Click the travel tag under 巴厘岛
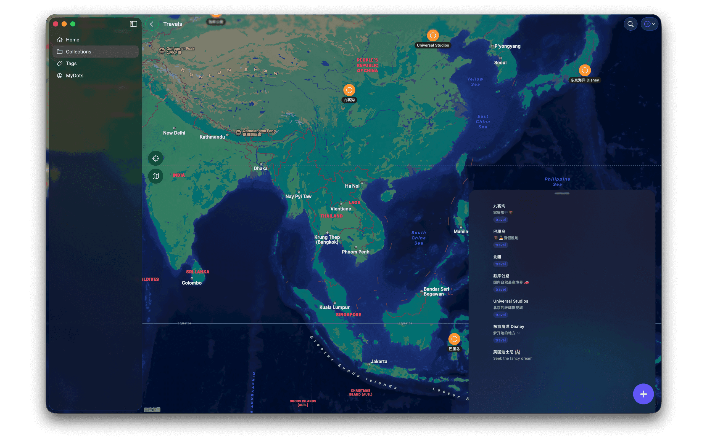Screen dimensions: 707x441 (500, 245)
